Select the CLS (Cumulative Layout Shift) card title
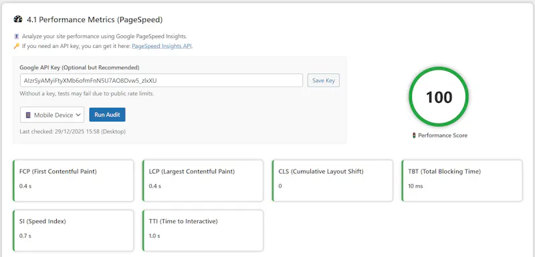Viewport: 535px width, 257px height. tap(321, 172)
